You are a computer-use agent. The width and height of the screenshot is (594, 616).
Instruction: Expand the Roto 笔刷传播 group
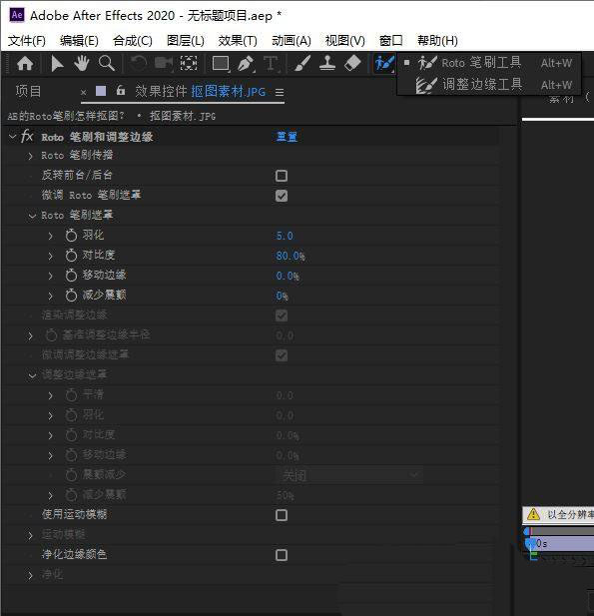[x=31, y=156]
